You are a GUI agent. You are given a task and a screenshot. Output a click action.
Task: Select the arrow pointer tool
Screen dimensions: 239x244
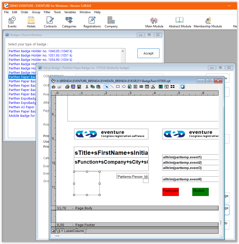click(x=106, y=87)
